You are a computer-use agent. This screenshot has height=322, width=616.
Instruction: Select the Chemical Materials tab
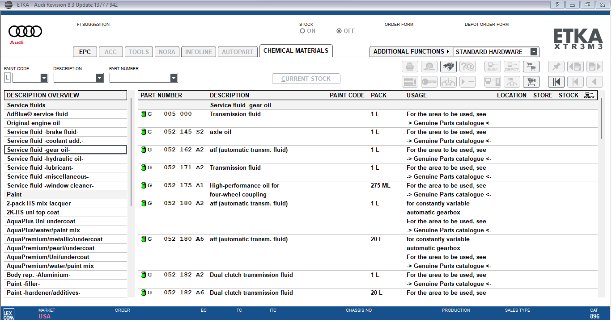click(x=296, y=51)
